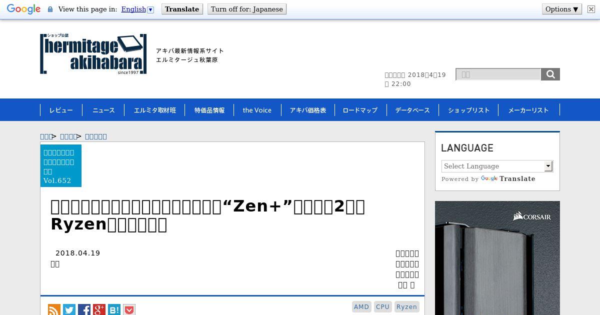Viewport: 600px width, 315px height.
Task: Share article on Twitter
Action: (69, 310)
